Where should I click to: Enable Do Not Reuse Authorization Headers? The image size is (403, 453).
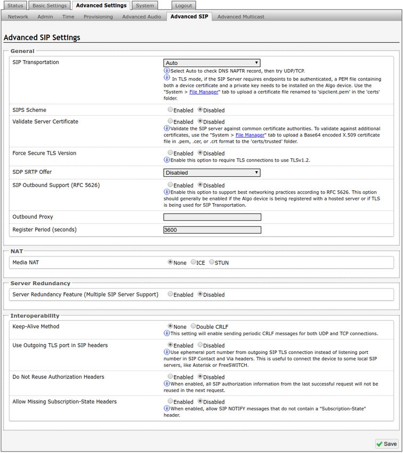pyautogui.click(x=170, y=376)
